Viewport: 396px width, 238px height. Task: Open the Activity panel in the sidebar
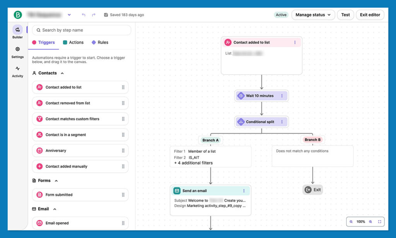pos(17,71)
